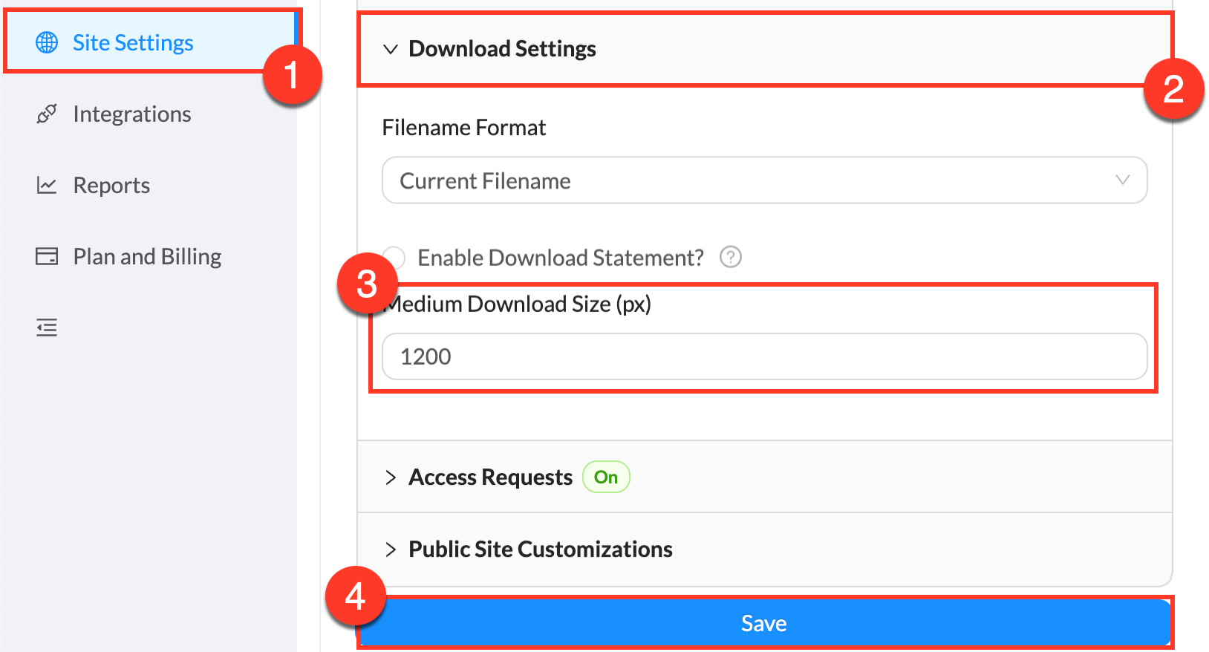Open the Download Statement help tooltip
Viewport: 1209px width, 652px height.
pyautogui.click(x=730, y=257)
